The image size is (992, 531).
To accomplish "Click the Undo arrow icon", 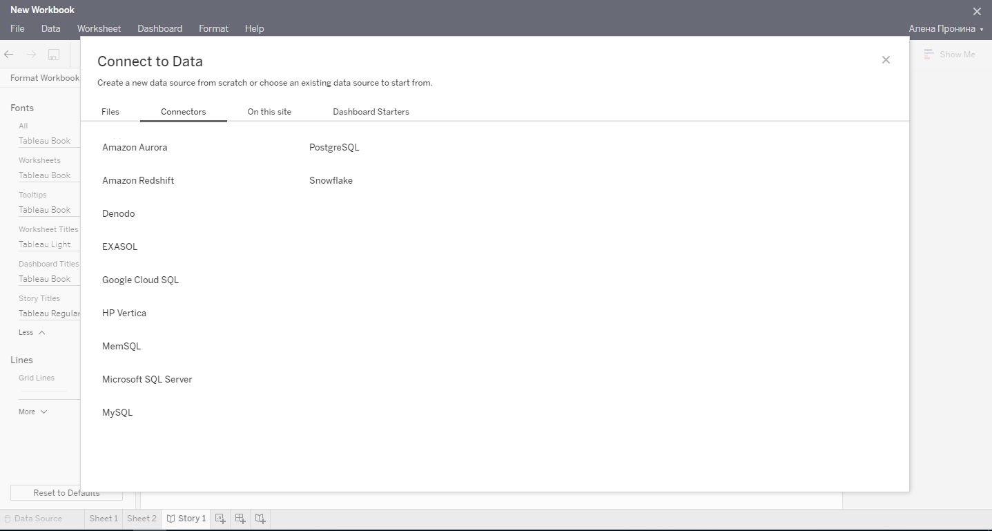I will coord(8,54).
